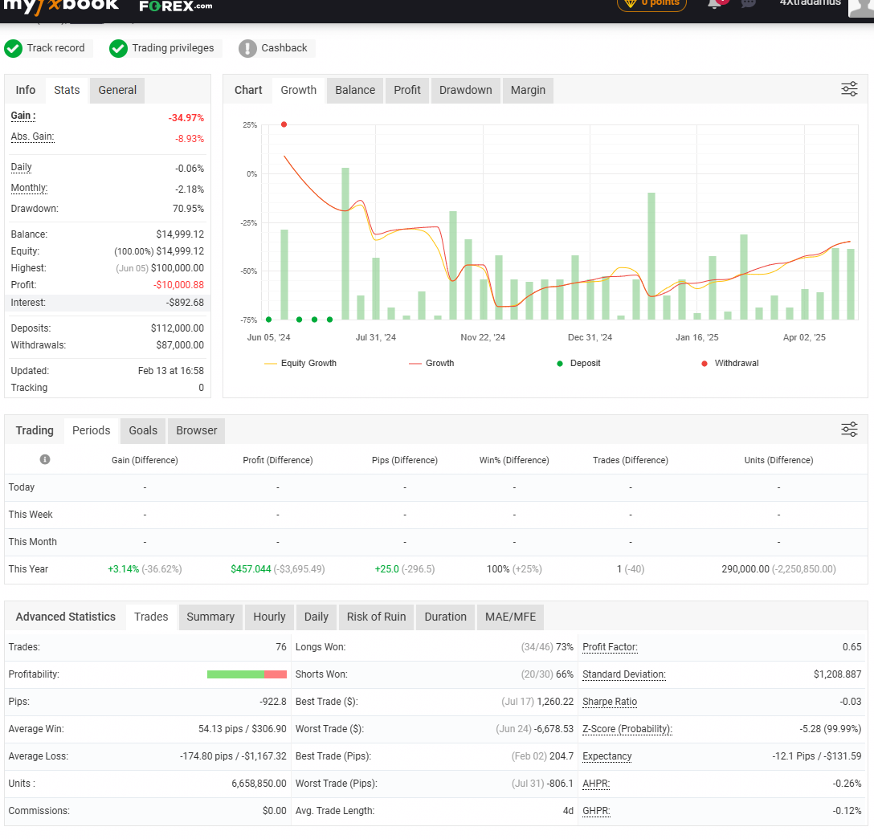Select the Growth chart tab
Screen dimensions: 874x839
298,90
